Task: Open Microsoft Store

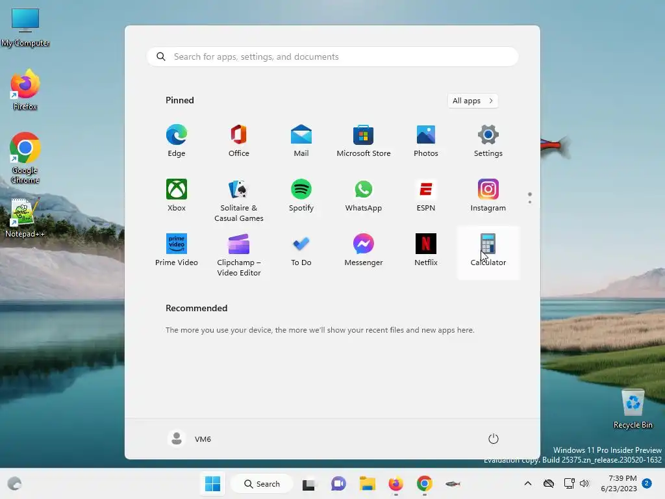Action: 364,140
